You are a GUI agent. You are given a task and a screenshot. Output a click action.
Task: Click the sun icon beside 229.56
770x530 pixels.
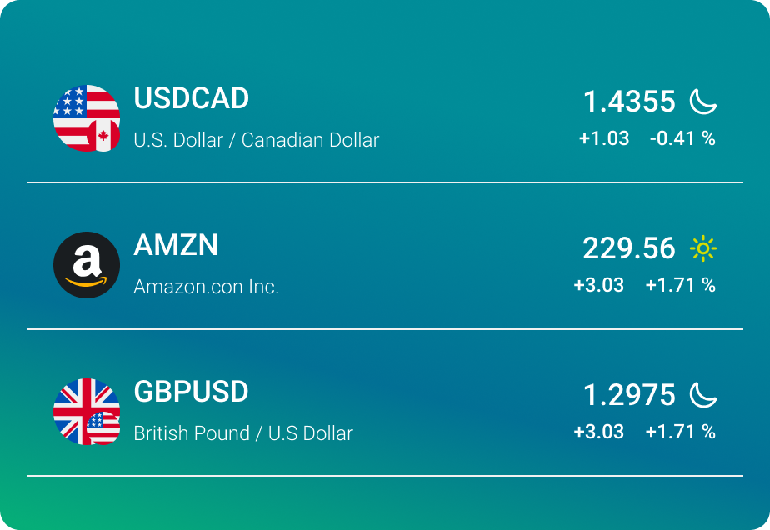tap(703, 248)
